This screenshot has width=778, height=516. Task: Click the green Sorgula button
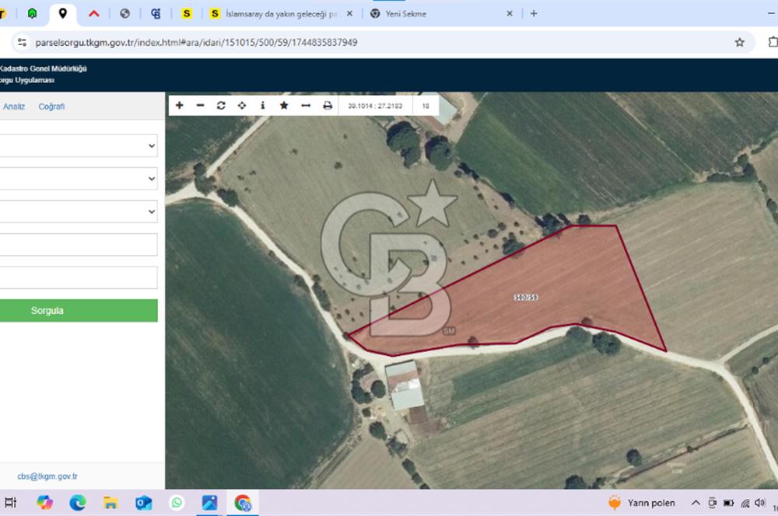point(79,310)
